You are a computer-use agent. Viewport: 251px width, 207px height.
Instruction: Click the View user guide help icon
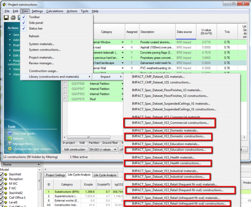10,133
